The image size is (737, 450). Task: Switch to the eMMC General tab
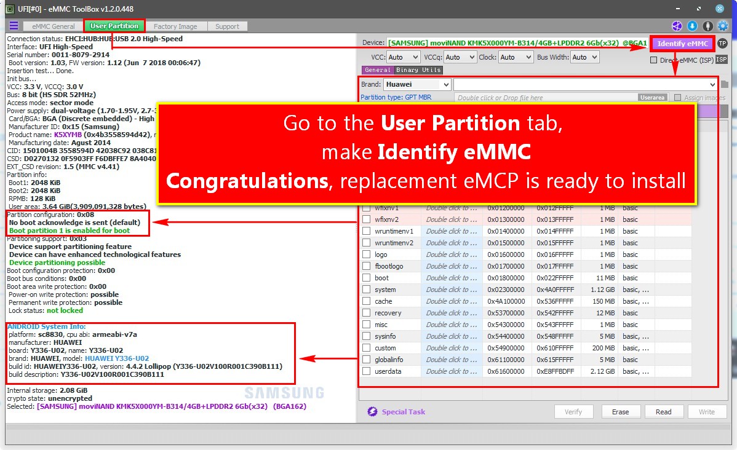click(x=53, y=26)
